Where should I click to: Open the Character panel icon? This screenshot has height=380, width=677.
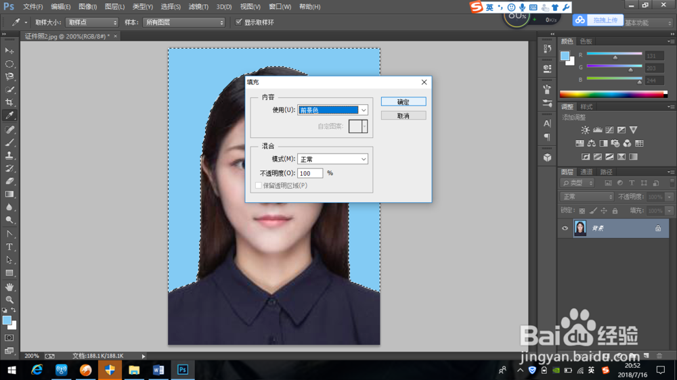(547, 123)
